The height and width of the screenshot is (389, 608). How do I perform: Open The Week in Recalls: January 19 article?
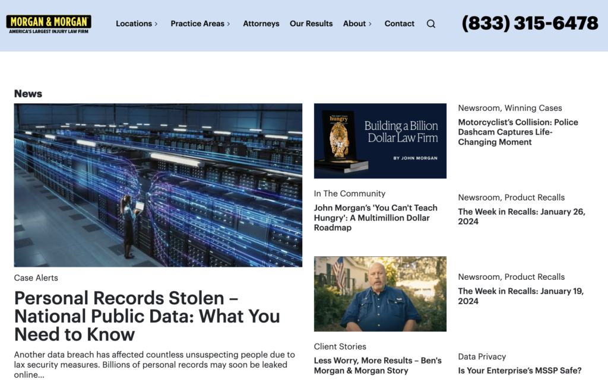pyautogui.click(x=521, y=296)
